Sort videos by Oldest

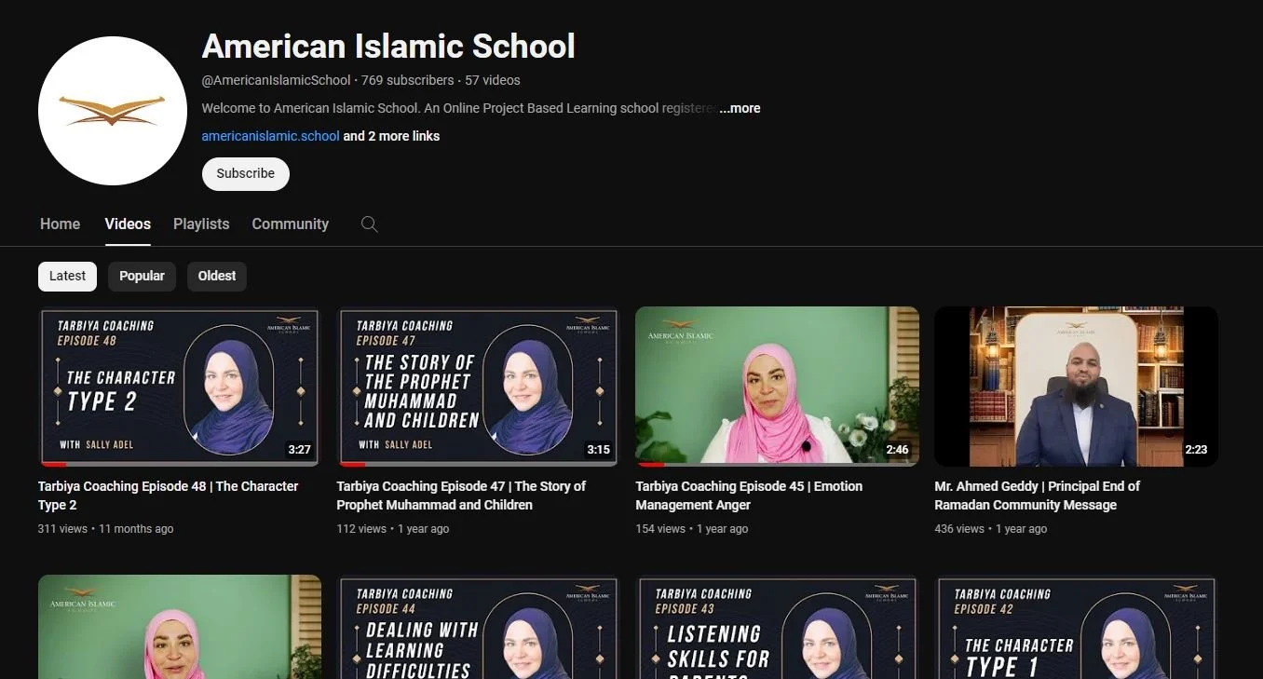[217, 277]
